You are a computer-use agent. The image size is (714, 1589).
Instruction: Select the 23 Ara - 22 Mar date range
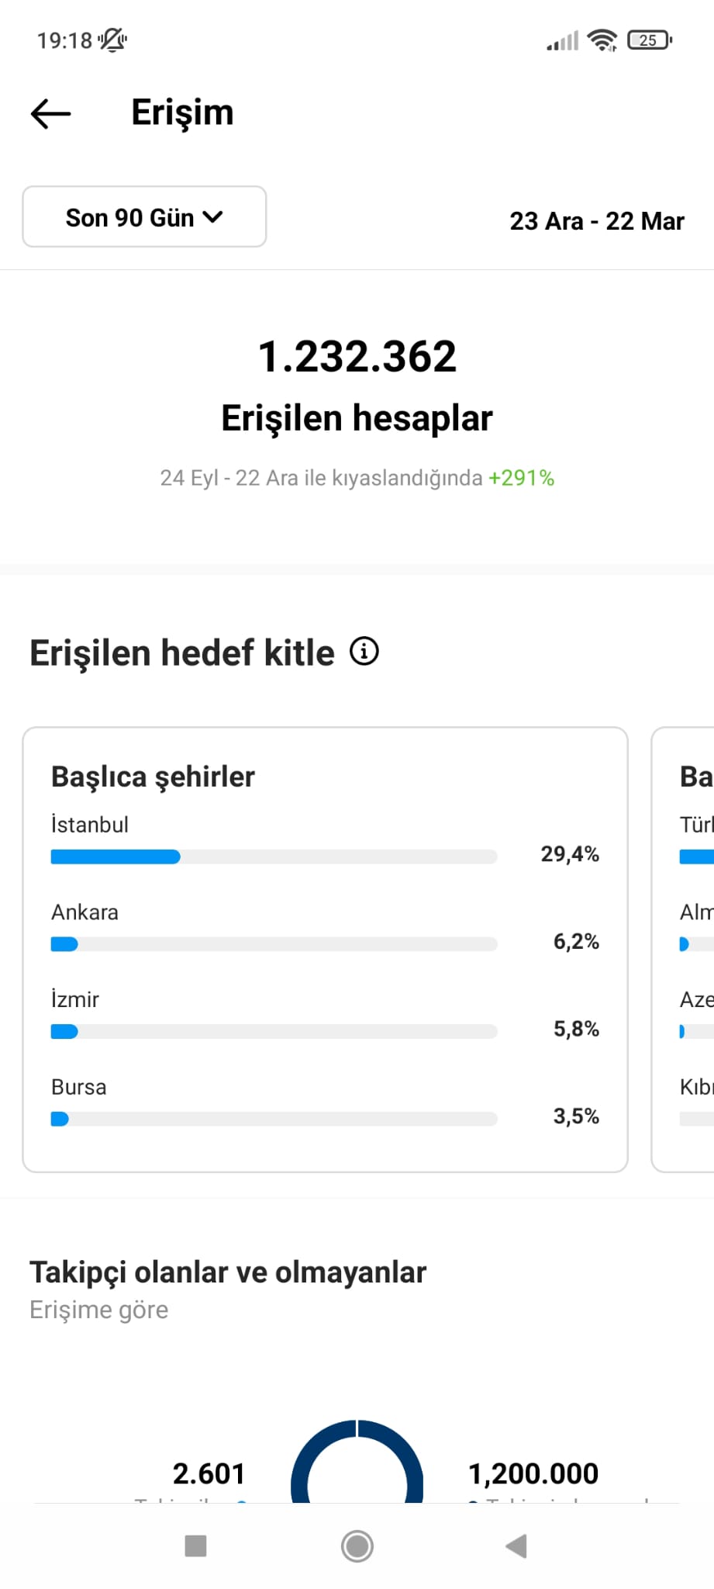(597, 221)
